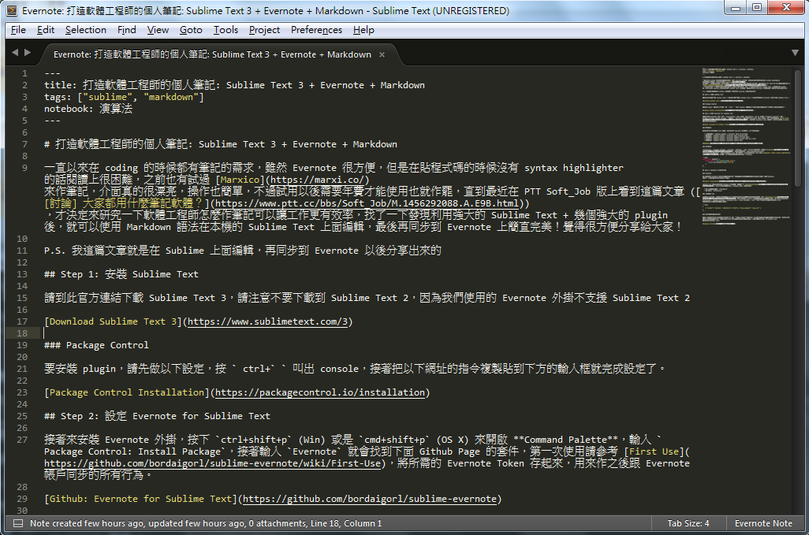Click the 'notebook:' metadata line
This screenshot has width=809, height=535.
88,109
